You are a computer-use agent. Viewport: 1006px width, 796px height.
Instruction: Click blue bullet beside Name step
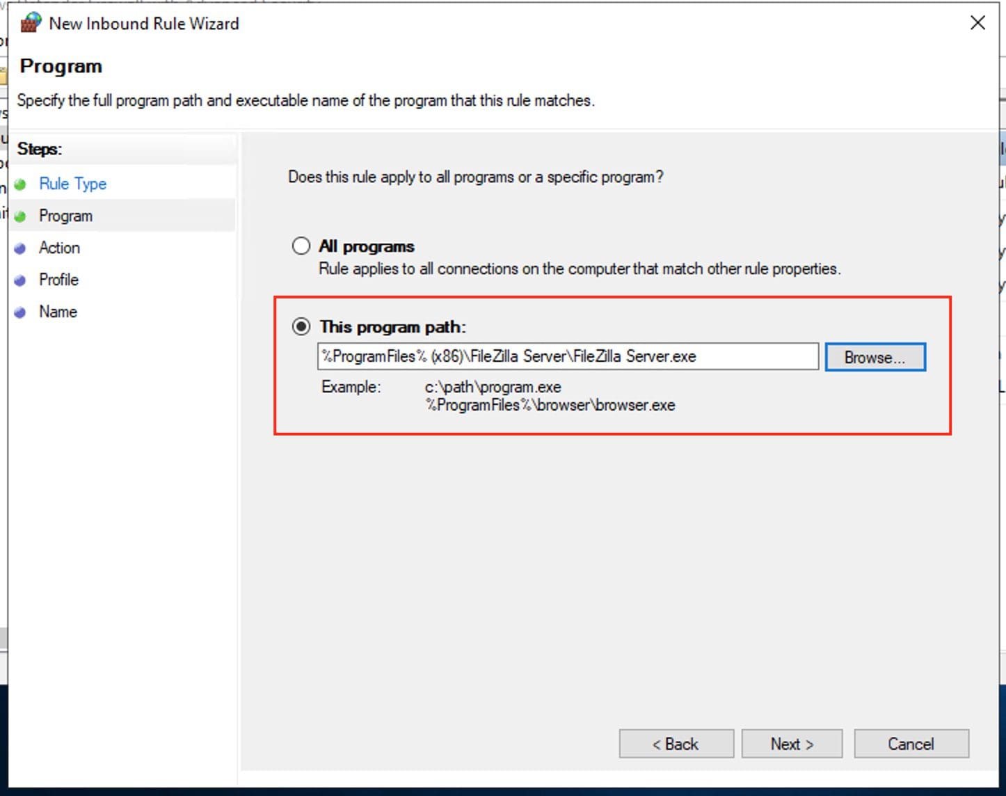click(20, 312)
